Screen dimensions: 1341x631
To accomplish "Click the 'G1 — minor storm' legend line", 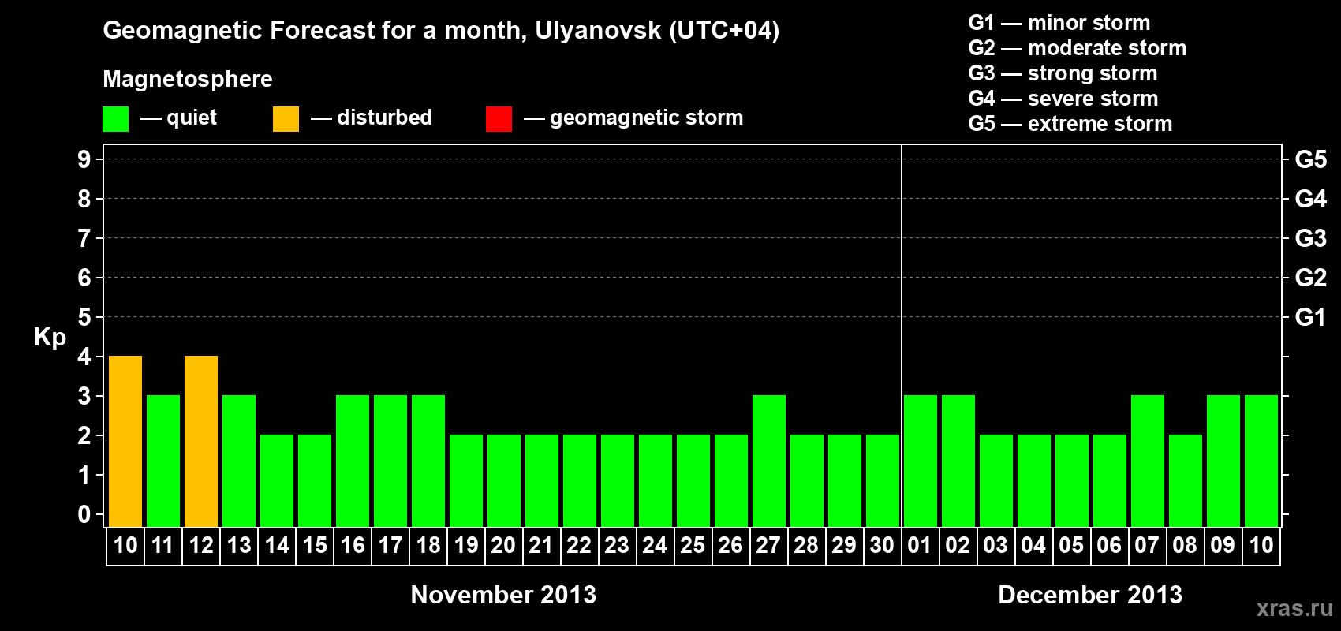I will tap(1059, 23).
